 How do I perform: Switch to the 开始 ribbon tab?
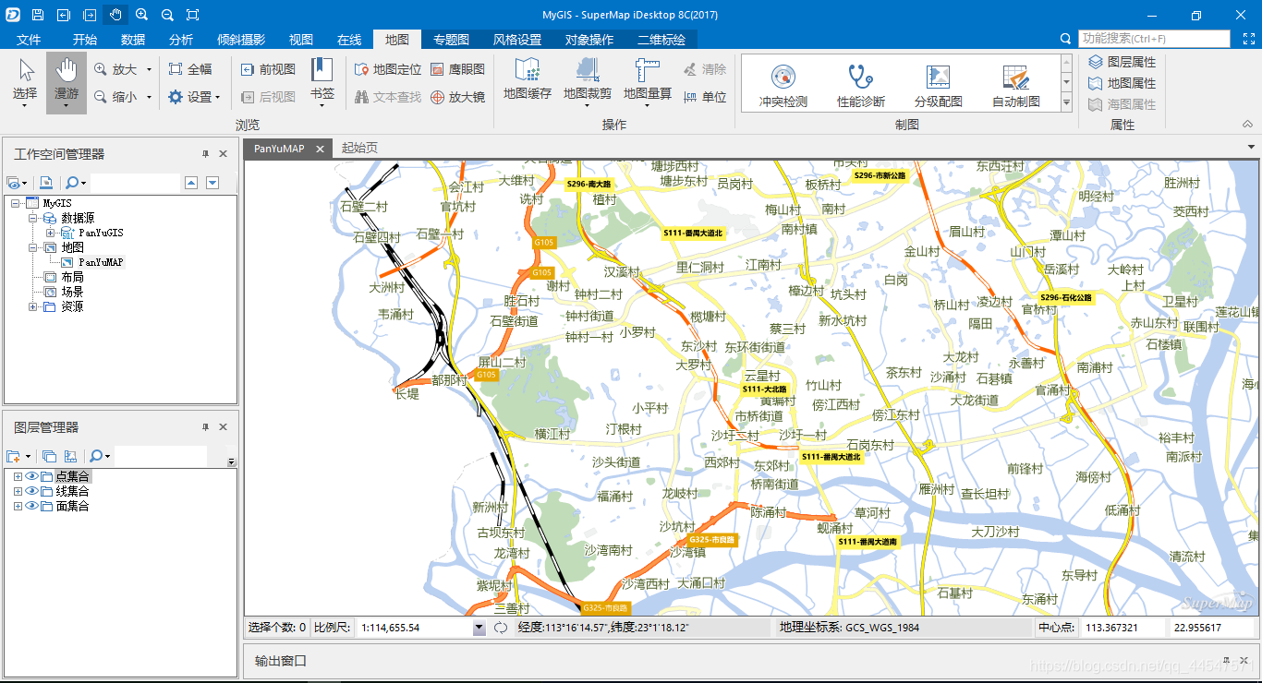(85, 40)
